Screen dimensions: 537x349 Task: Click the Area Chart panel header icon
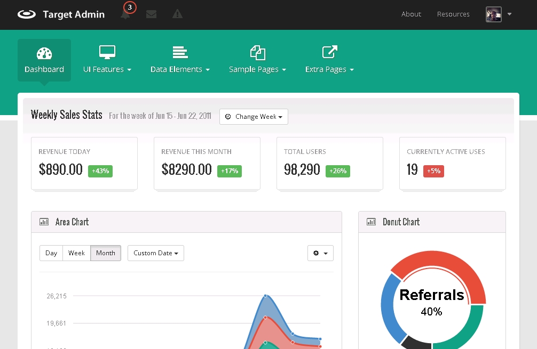44,222
